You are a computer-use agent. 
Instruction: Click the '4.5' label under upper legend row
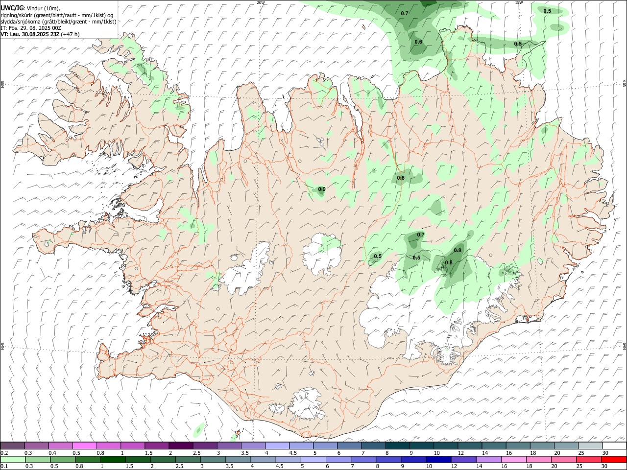[x=293, y=453]
